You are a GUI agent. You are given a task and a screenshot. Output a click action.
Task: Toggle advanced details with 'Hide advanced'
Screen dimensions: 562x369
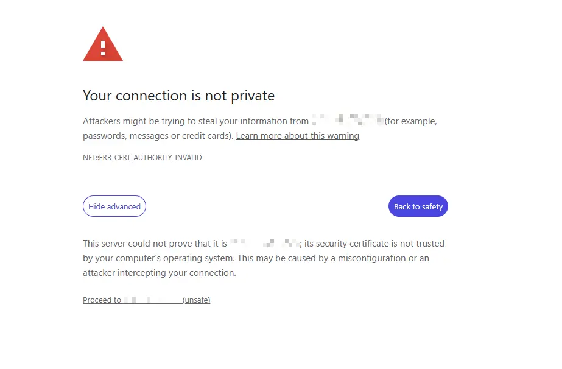114,206
